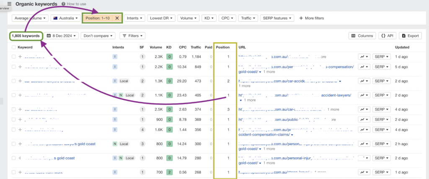Open the Intents filter menu
Viewport: 429px width, 179px height.
[135, 18]
